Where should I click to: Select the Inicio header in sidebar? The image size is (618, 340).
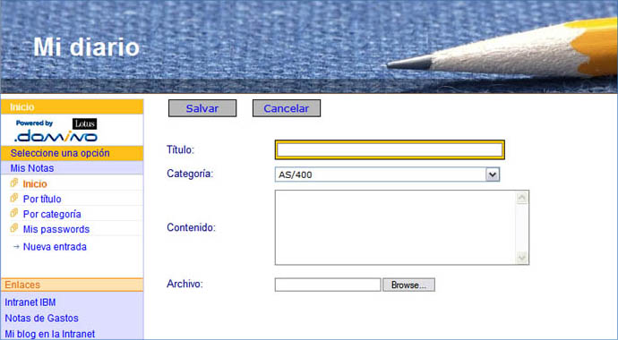[73, 107]
